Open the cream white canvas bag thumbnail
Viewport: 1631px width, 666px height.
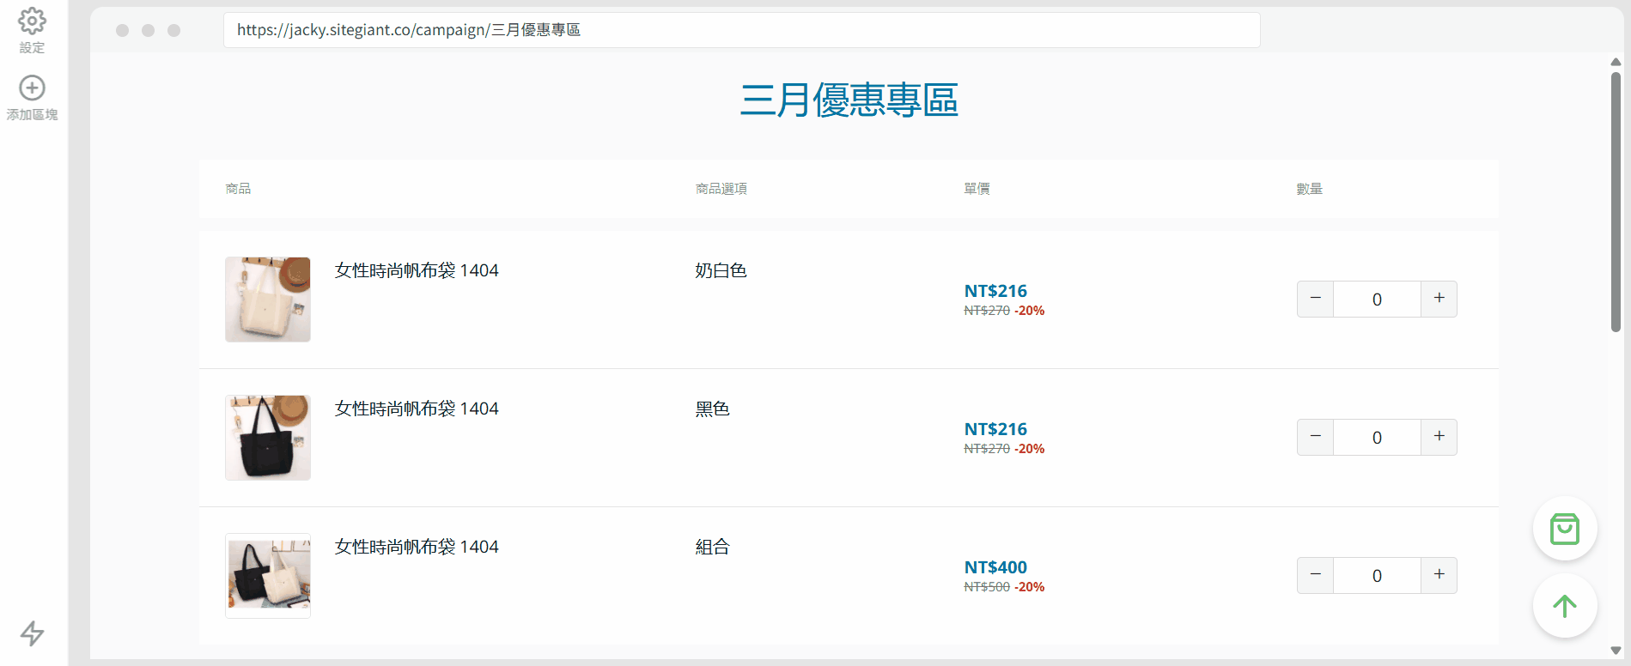click(x=268, y=300)
